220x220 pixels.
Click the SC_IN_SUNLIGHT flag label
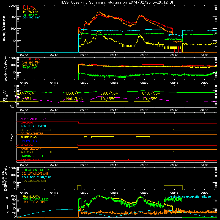(32, 130)
